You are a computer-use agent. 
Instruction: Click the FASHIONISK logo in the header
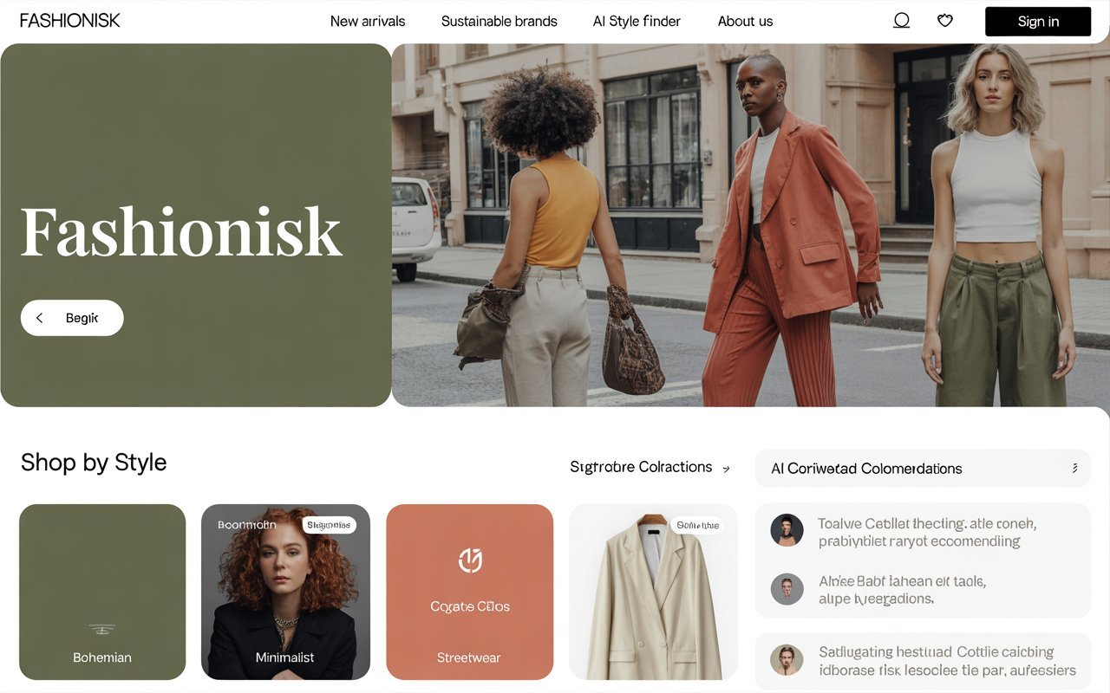coord(70,20)
